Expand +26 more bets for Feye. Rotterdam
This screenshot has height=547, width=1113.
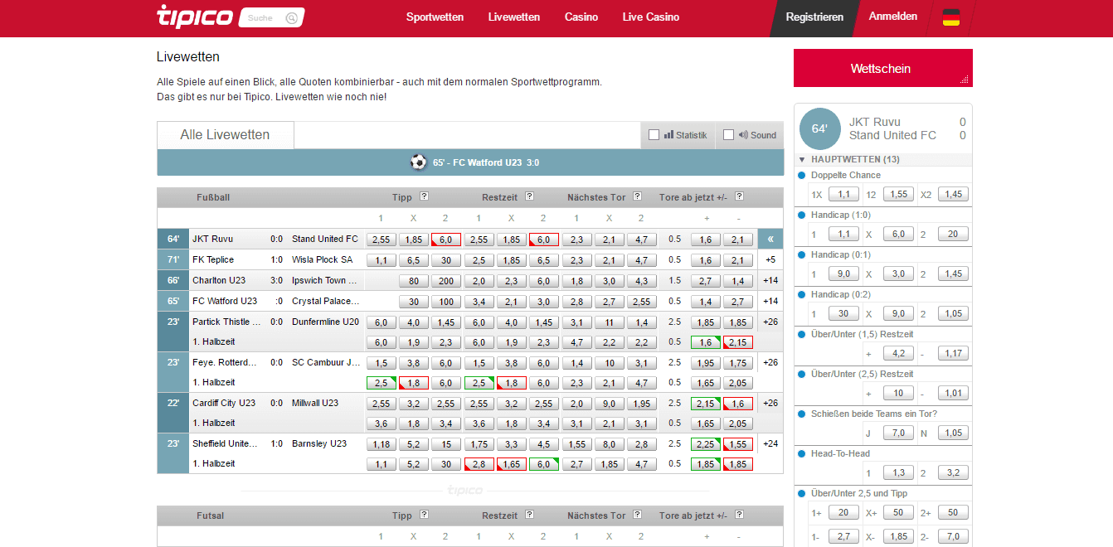tap(770, 362)
